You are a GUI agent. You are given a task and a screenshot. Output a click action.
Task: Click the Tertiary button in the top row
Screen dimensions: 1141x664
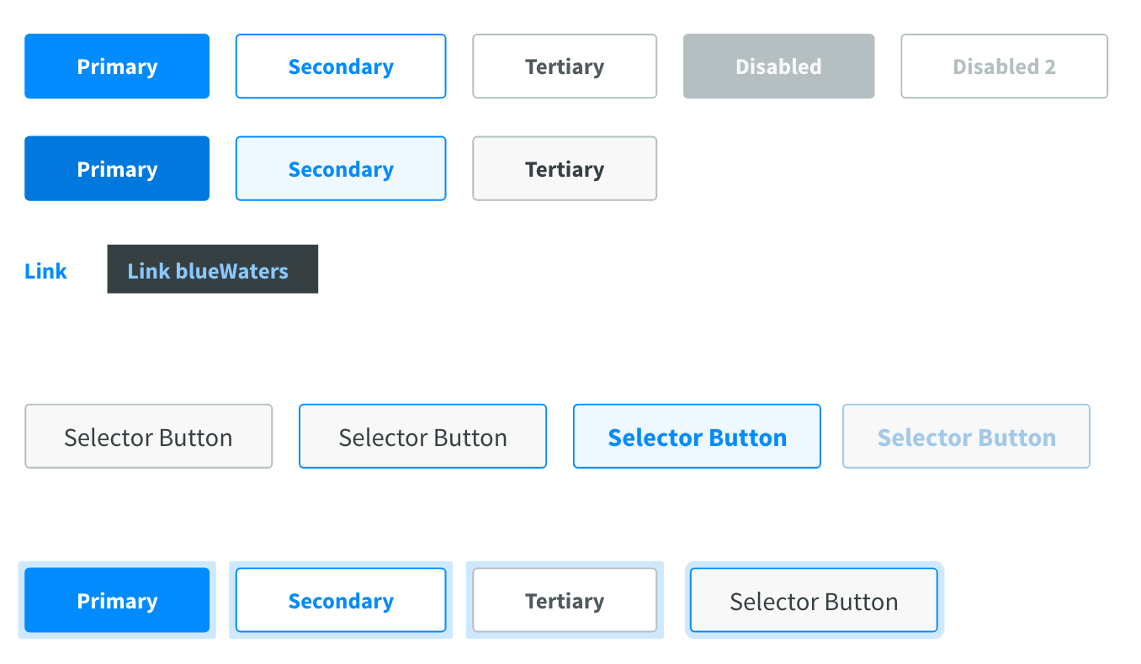(564, 66)
